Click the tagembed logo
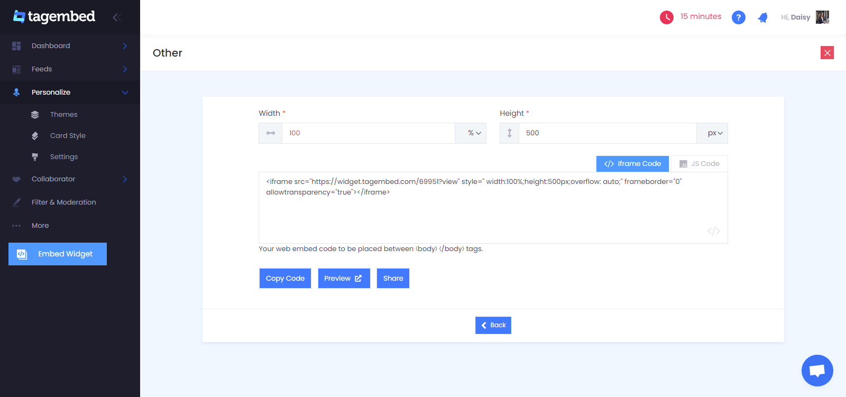 click(54, 16)
